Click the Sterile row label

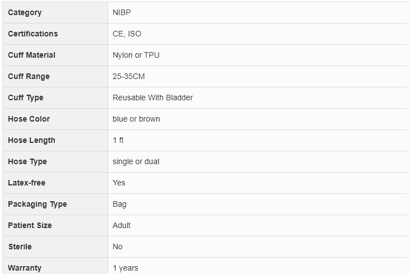[20, 247]
